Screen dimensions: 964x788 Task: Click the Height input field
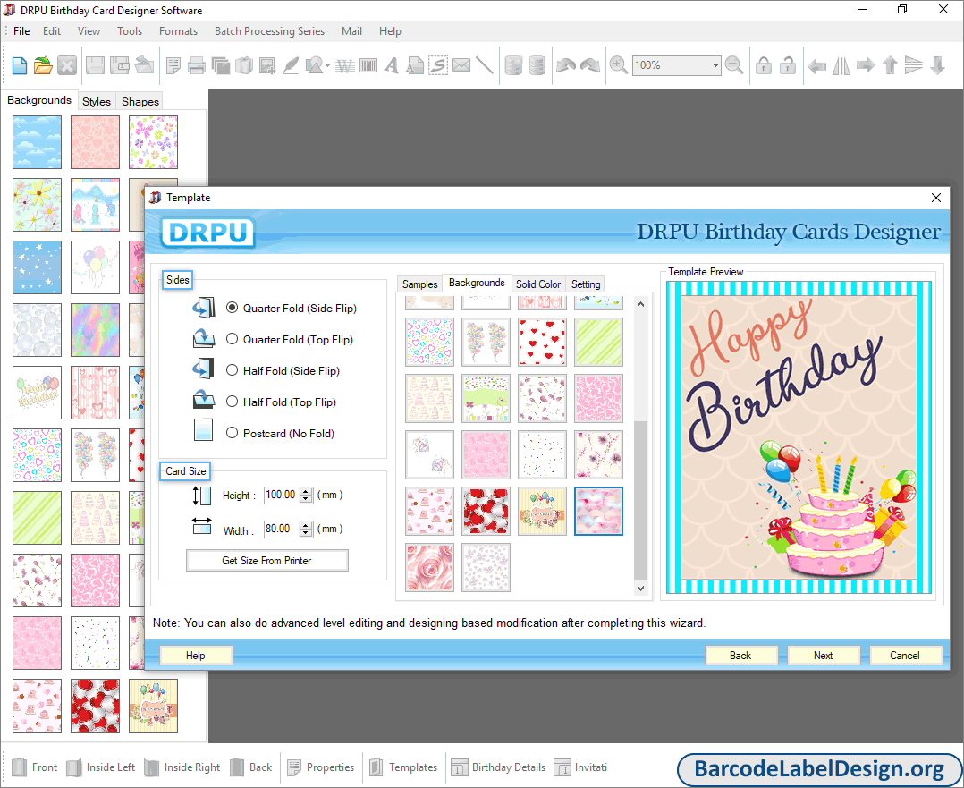[x=282, y=496]
